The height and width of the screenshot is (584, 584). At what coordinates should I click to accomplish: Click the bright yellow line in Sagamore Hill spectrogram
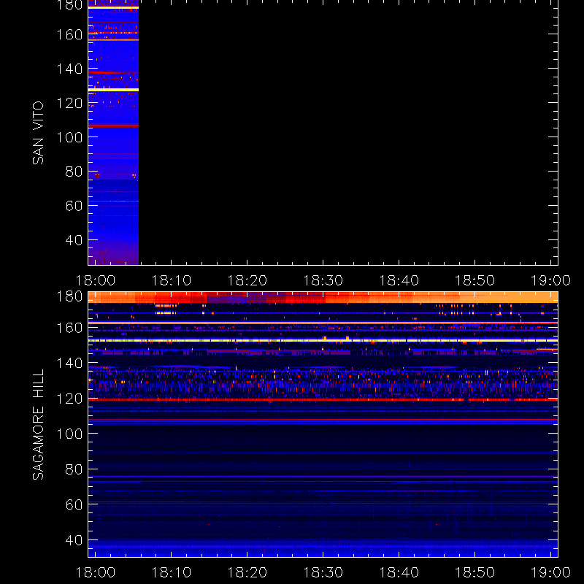[323, 340]
